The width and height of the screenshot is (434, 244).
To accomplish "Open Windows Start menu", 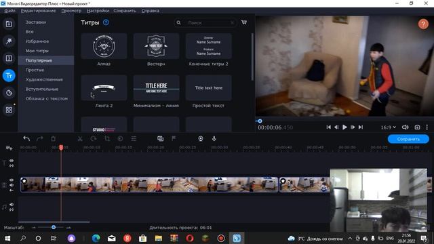I will tap(7, 238).
